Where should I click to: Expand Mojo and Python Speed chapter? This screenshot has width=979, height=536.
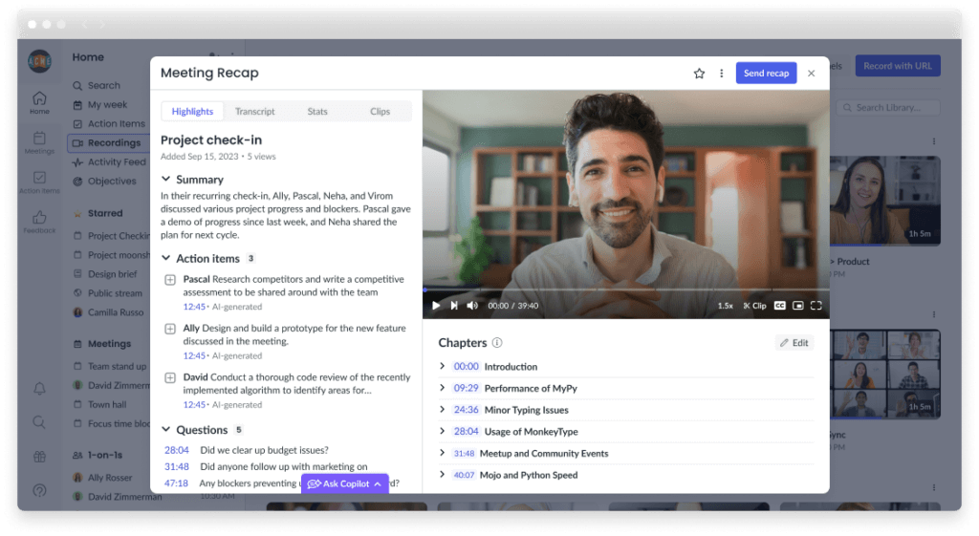442,475
